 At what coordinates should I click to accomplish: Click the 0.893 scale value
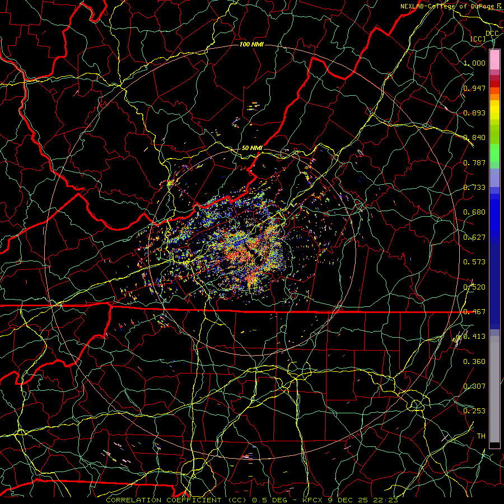tap(474, 113)
